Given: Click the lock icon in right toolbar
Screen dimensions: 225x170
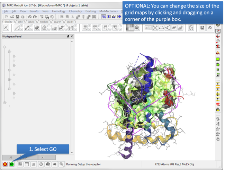Looking at the screenshot, I should [x=218, y=109].
